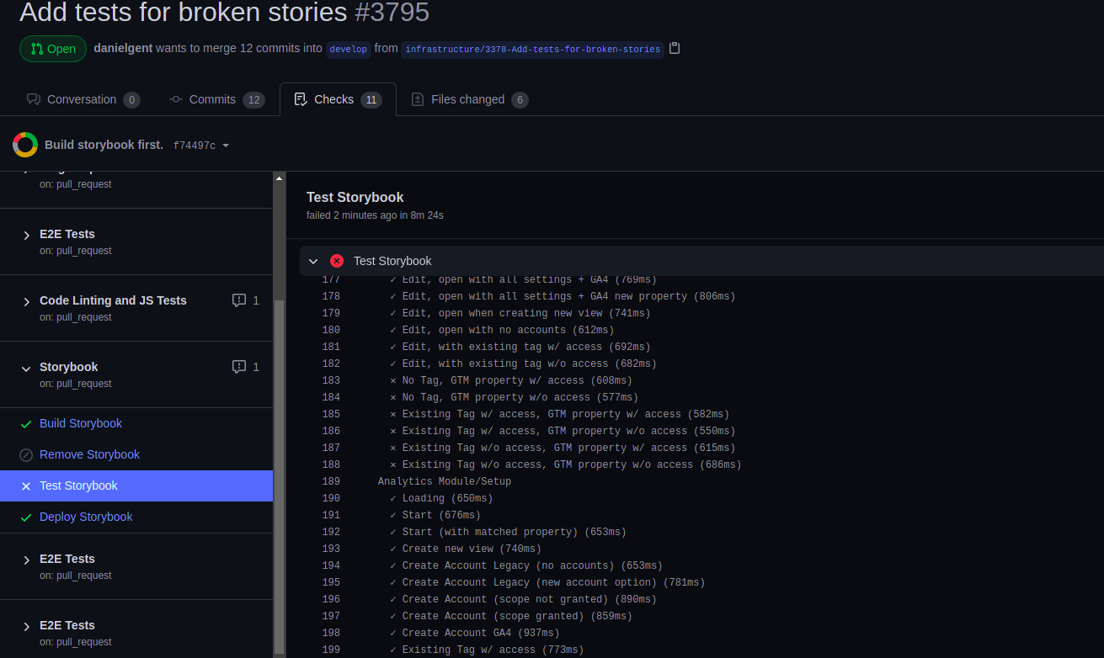
Task: Click the commit status donut icon
Action: coord(25,145)
